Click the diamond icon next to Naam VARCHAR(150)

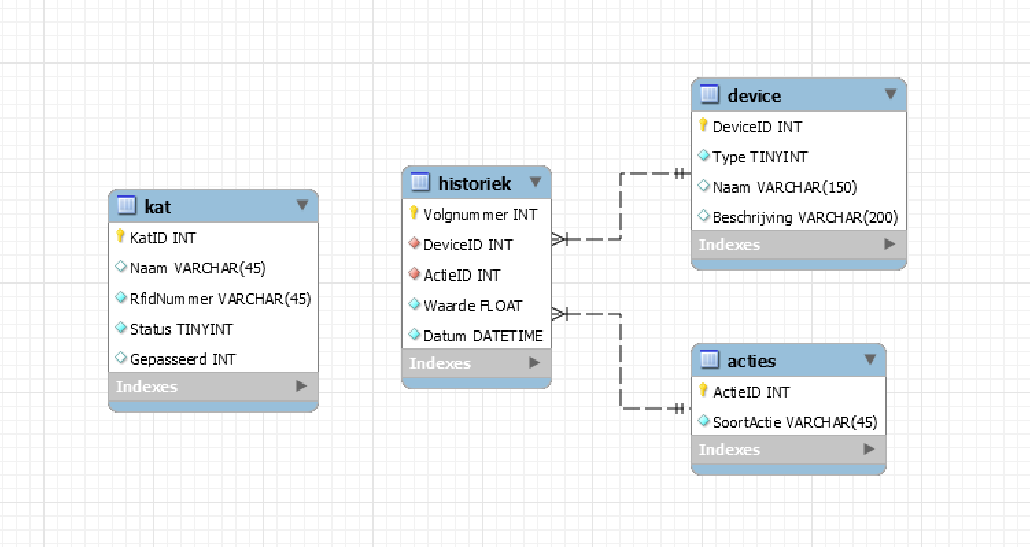click(704, 186)
